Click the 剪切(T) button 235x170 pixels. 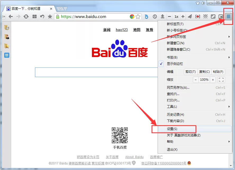(191, 72)
